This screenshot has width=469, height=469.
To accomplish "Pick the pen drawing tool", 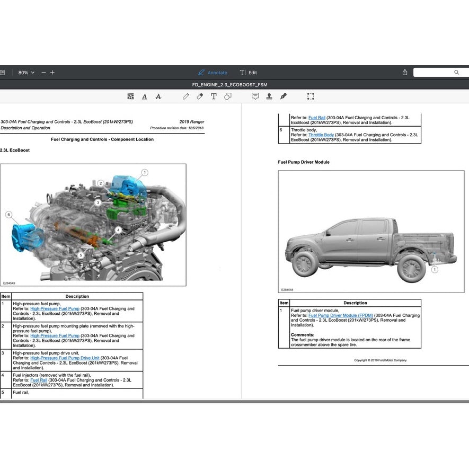I will click(x=186, y=96).
